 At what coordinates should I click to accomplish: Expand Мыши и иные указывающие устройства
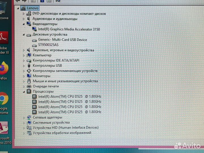pyautogui.click(x=24, y=81)
